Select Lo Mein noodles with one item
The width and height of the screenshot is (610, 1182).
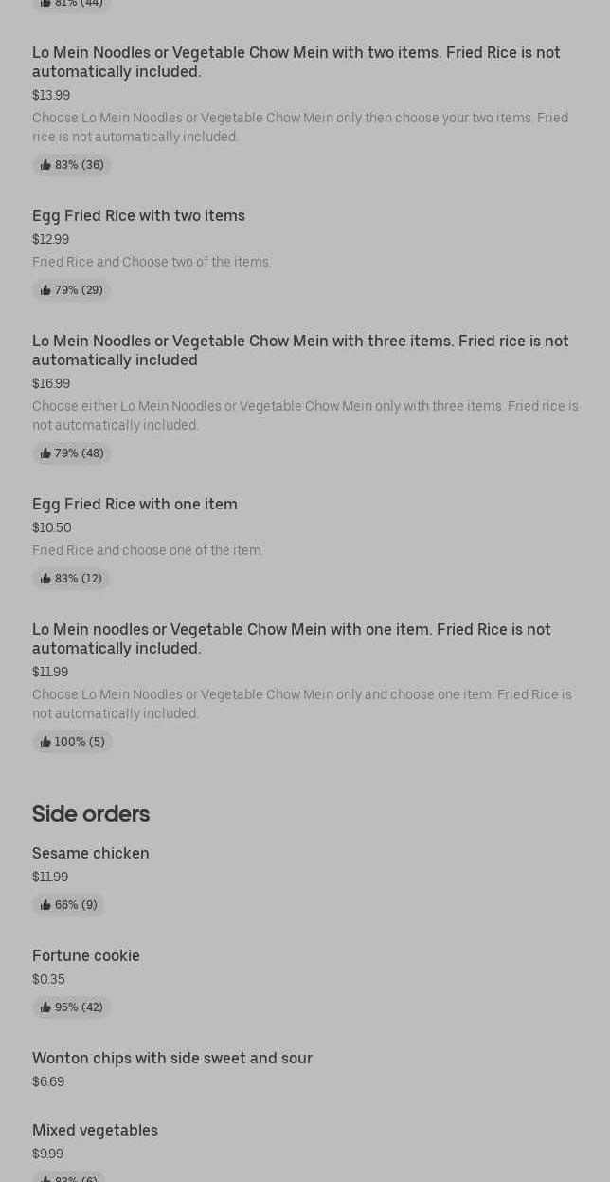tap(291, 638)
